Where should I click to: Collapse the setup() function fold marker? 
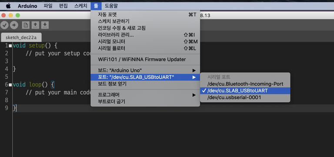[x=10, y=46]
